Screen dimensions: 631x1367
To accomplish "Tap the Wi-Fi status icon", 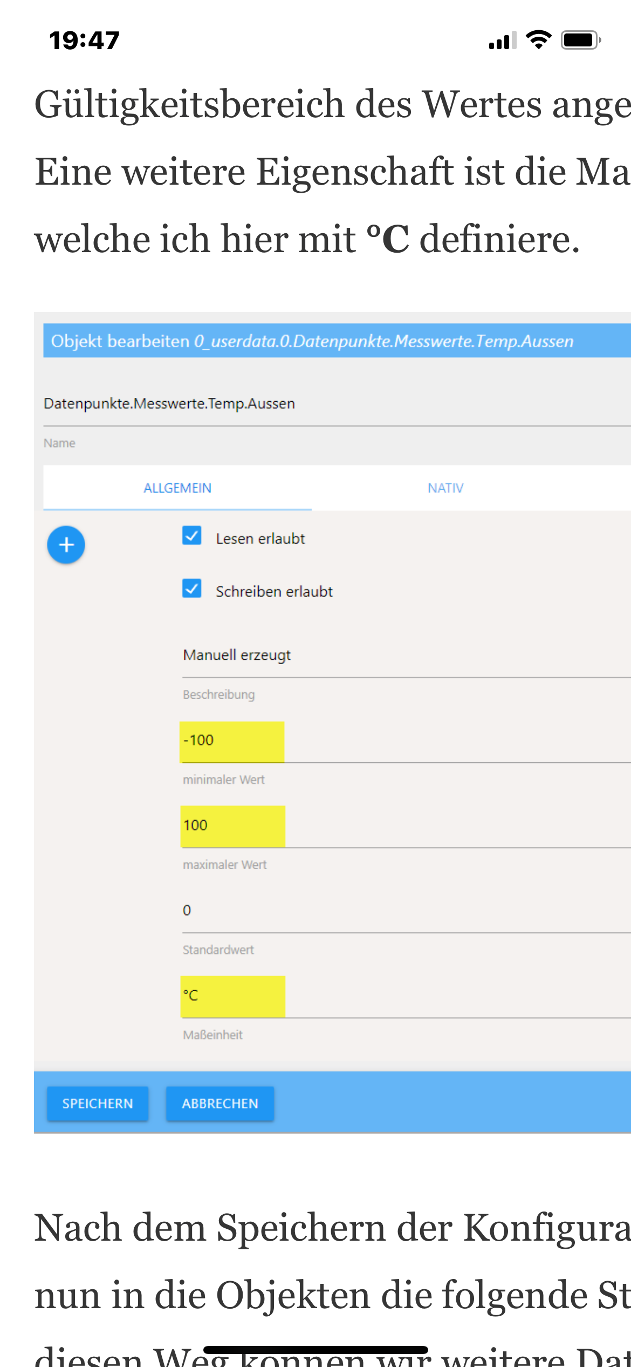I will pos(538,40).
